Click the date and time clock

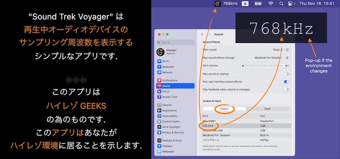[317, 4]
